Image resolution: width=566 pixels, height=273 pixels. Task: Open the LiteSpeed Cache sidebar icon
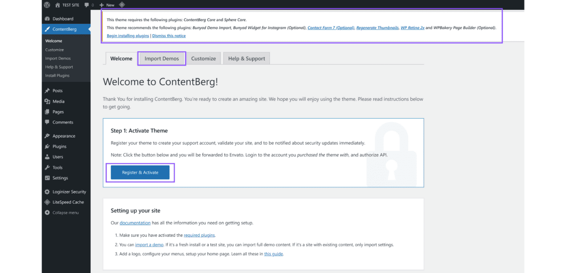(x=47, y=202)
